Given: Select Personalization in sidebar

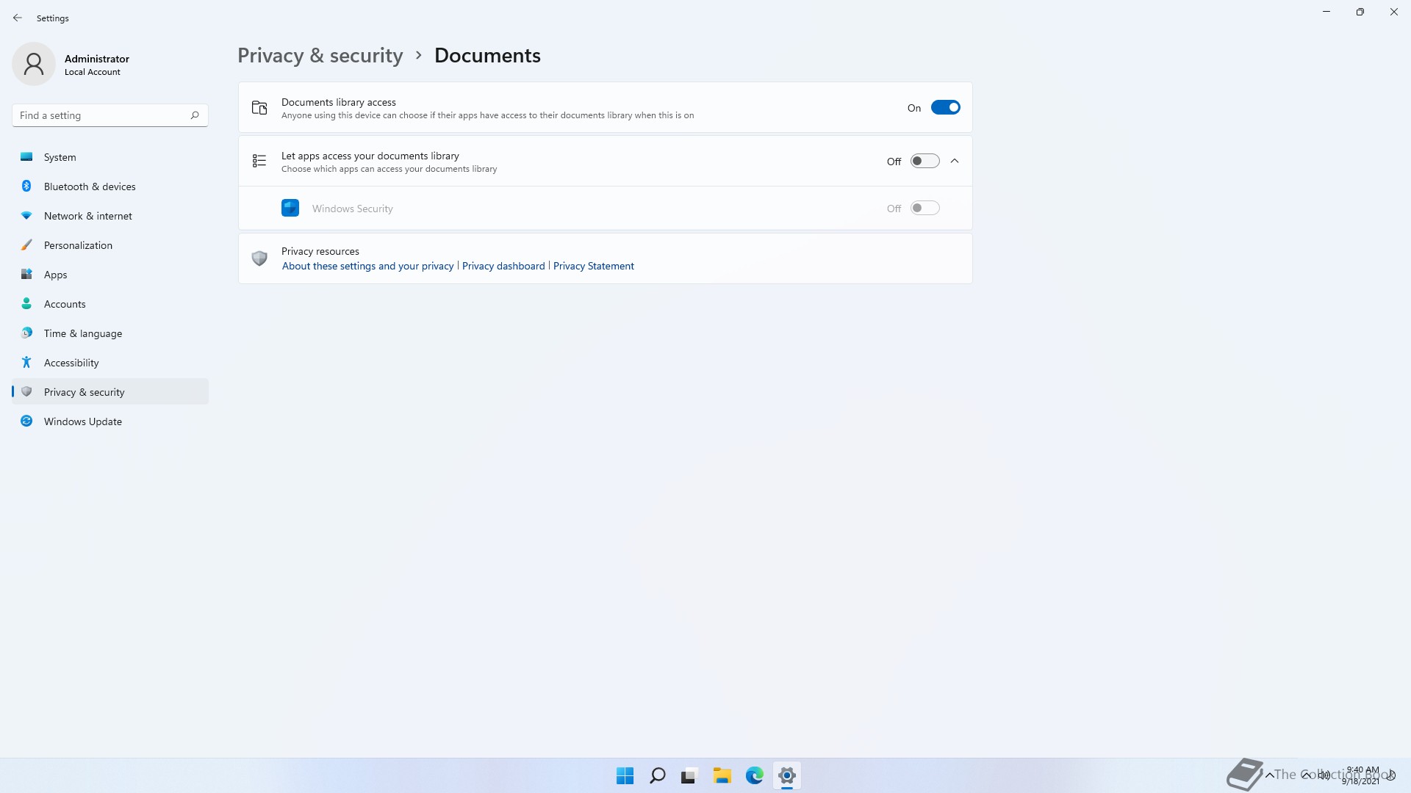Looking at the screenshot, I should tap(78, 245).
